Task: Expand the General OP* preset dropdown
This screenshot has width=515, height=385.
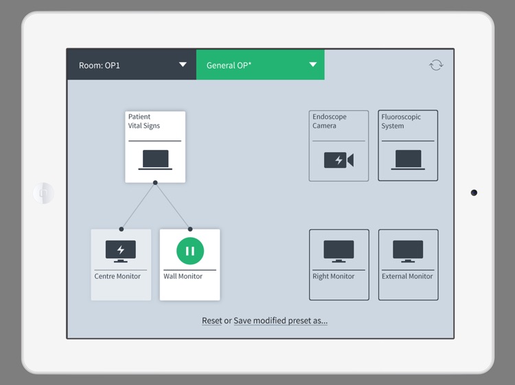Action: (x=260, y=64)
